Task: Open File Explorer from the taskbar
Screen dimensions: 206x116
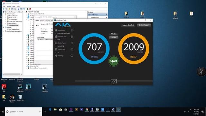Action: click(55, 110)
